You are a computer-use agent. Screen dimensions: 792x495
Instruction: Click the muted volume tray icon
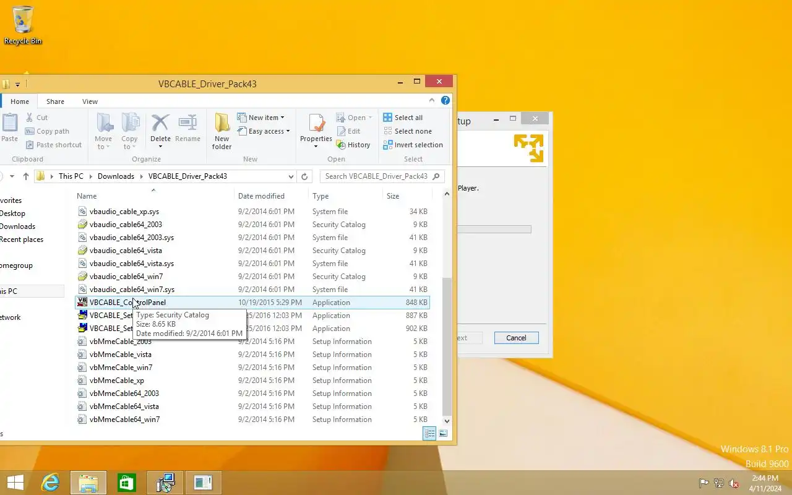pos(734,483)
